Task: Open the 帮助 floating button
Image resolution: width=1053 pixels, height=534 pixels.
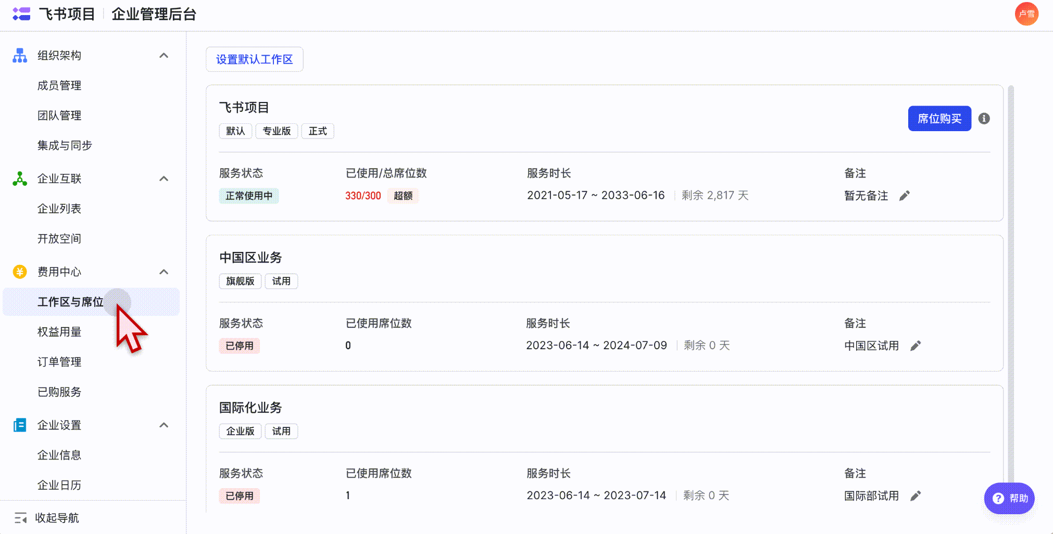Action: [x=1009, y=499]
